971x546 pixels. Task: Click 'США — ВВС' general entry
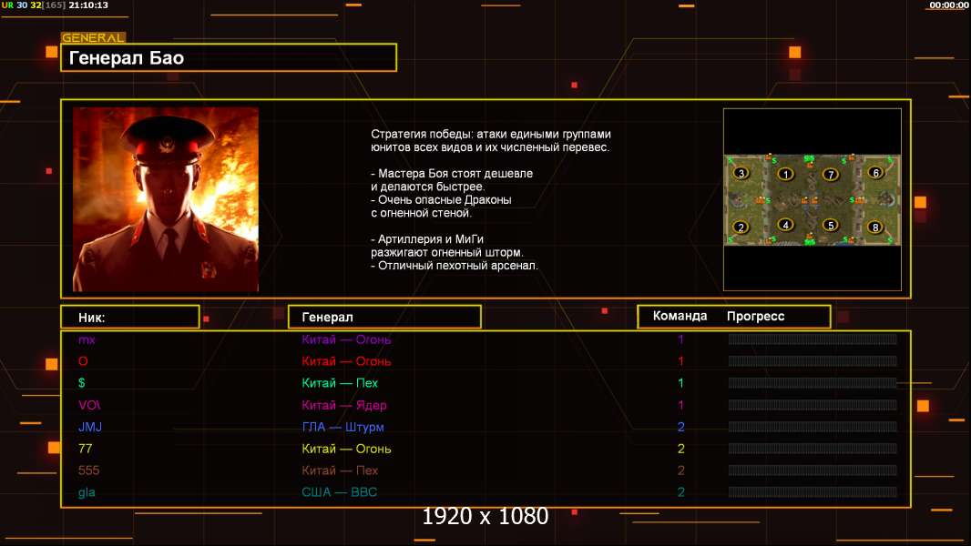click(340, 492)
